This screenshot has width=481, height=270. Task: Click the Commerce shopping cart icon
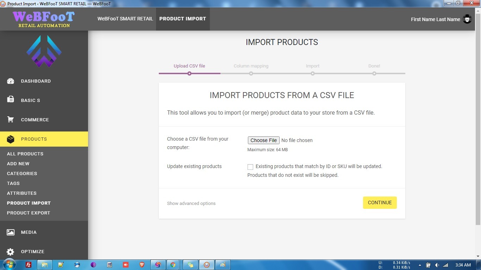pos(11,120)
